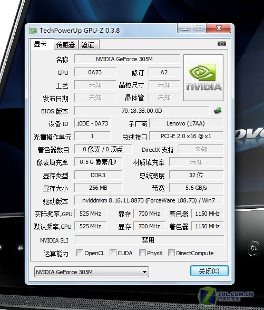Click the 修订 value A2
This screenshot has width=264, height=310.
[164, 72]
